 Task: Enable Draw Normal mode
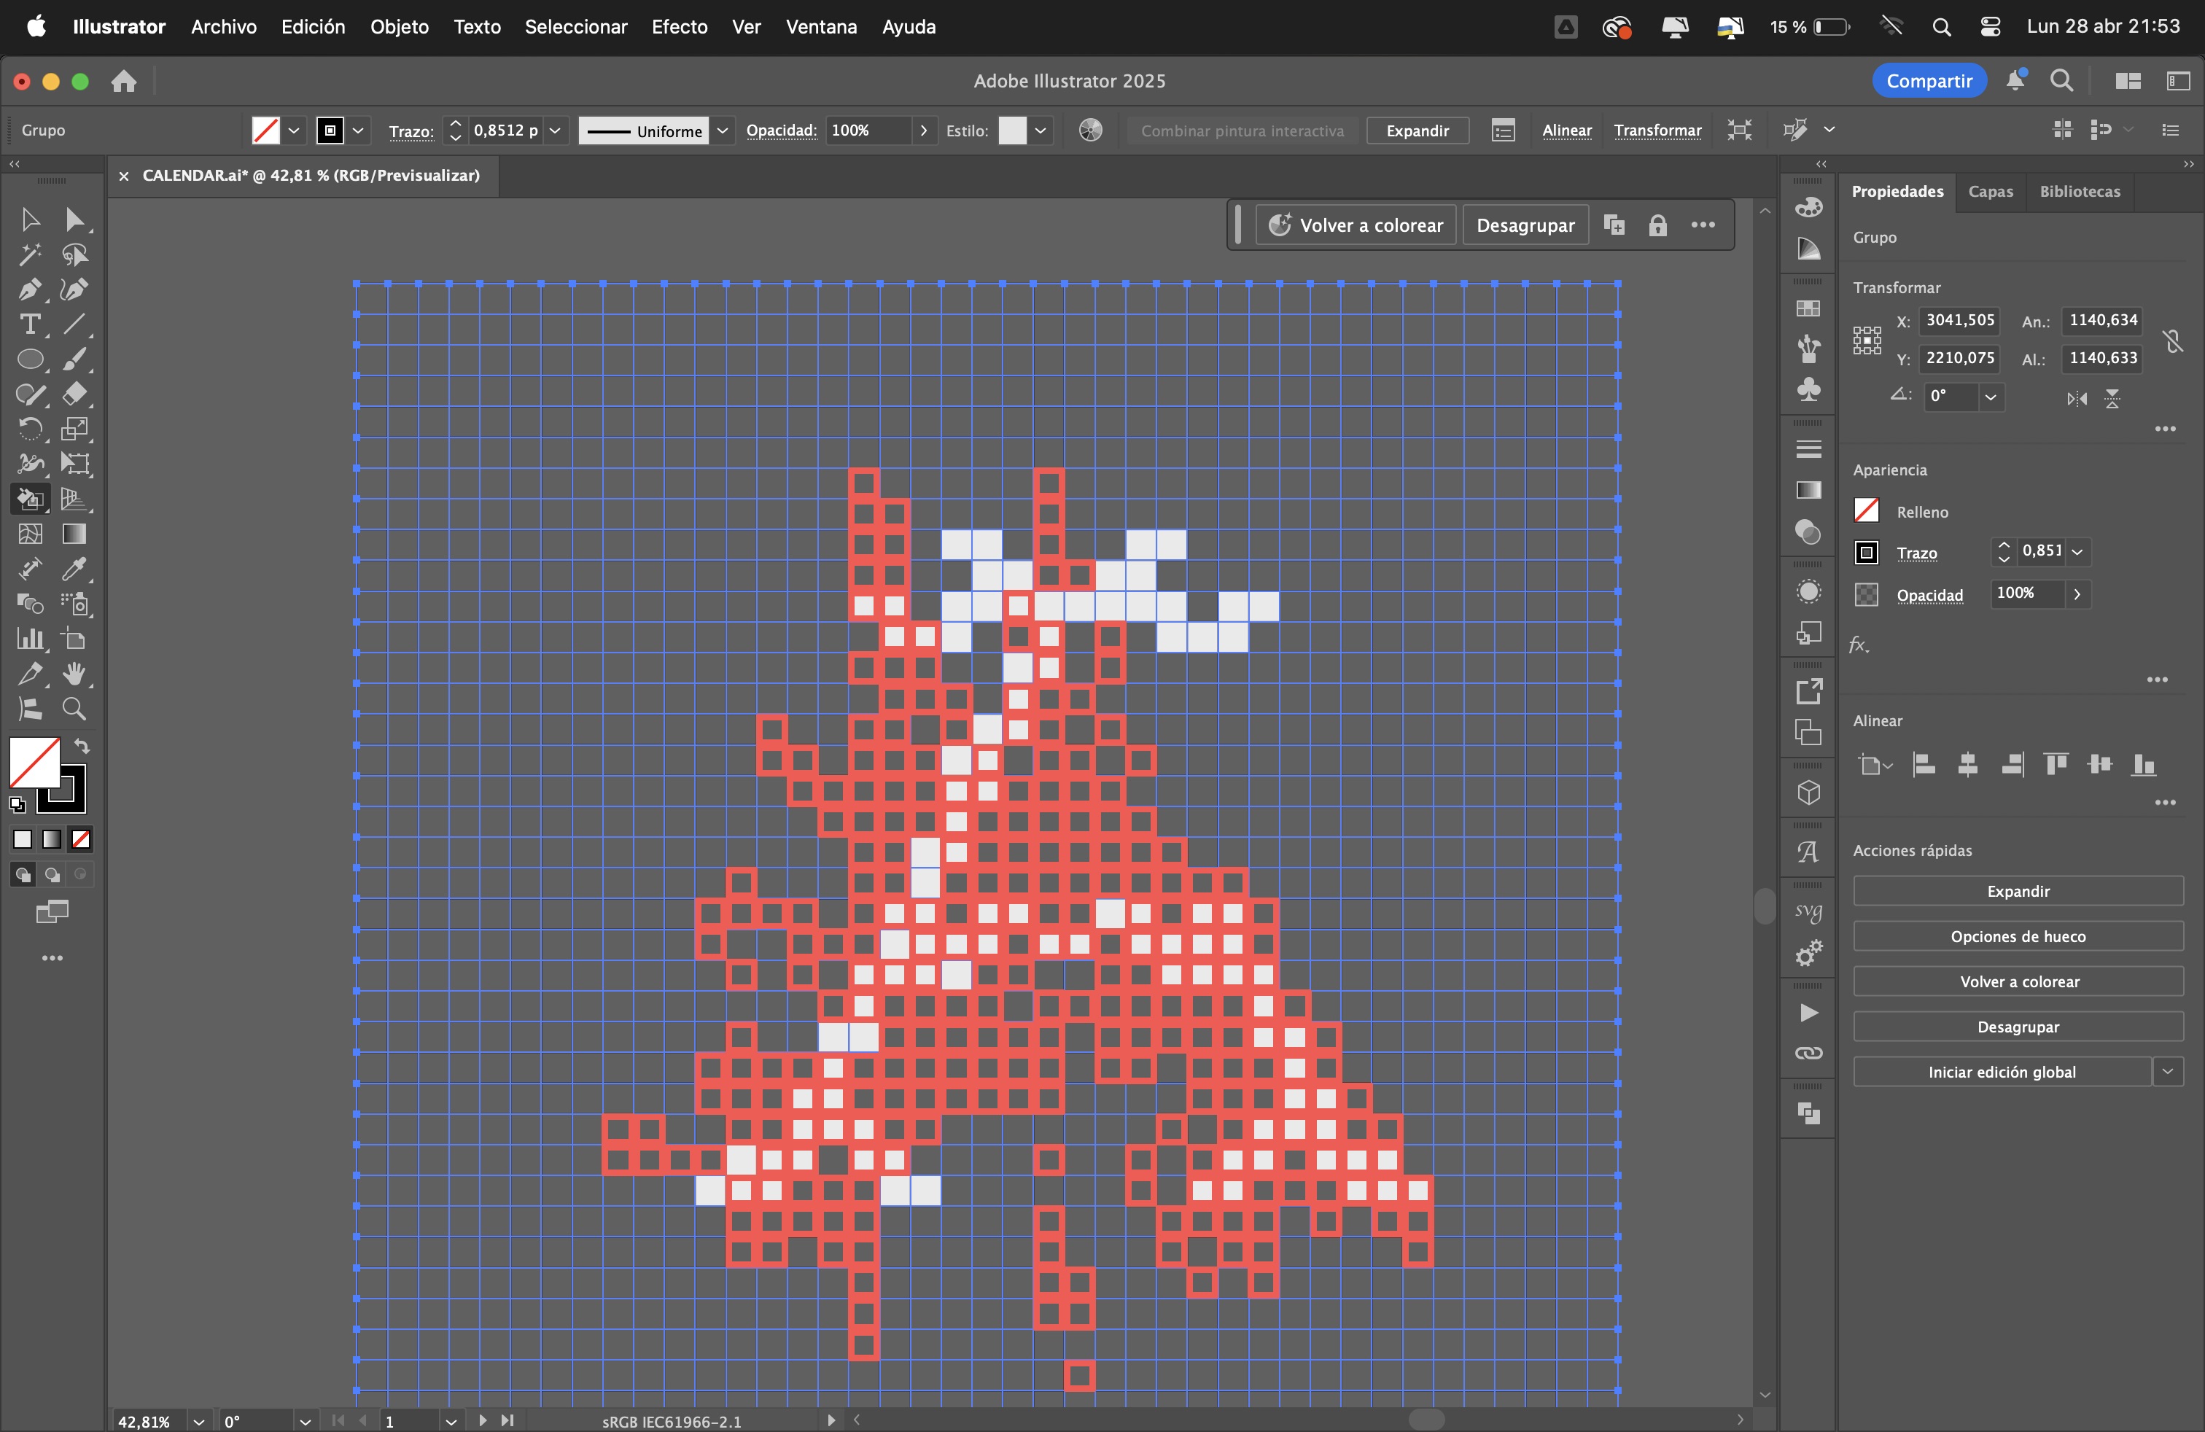pyautogui.click(x=22, y=874)
